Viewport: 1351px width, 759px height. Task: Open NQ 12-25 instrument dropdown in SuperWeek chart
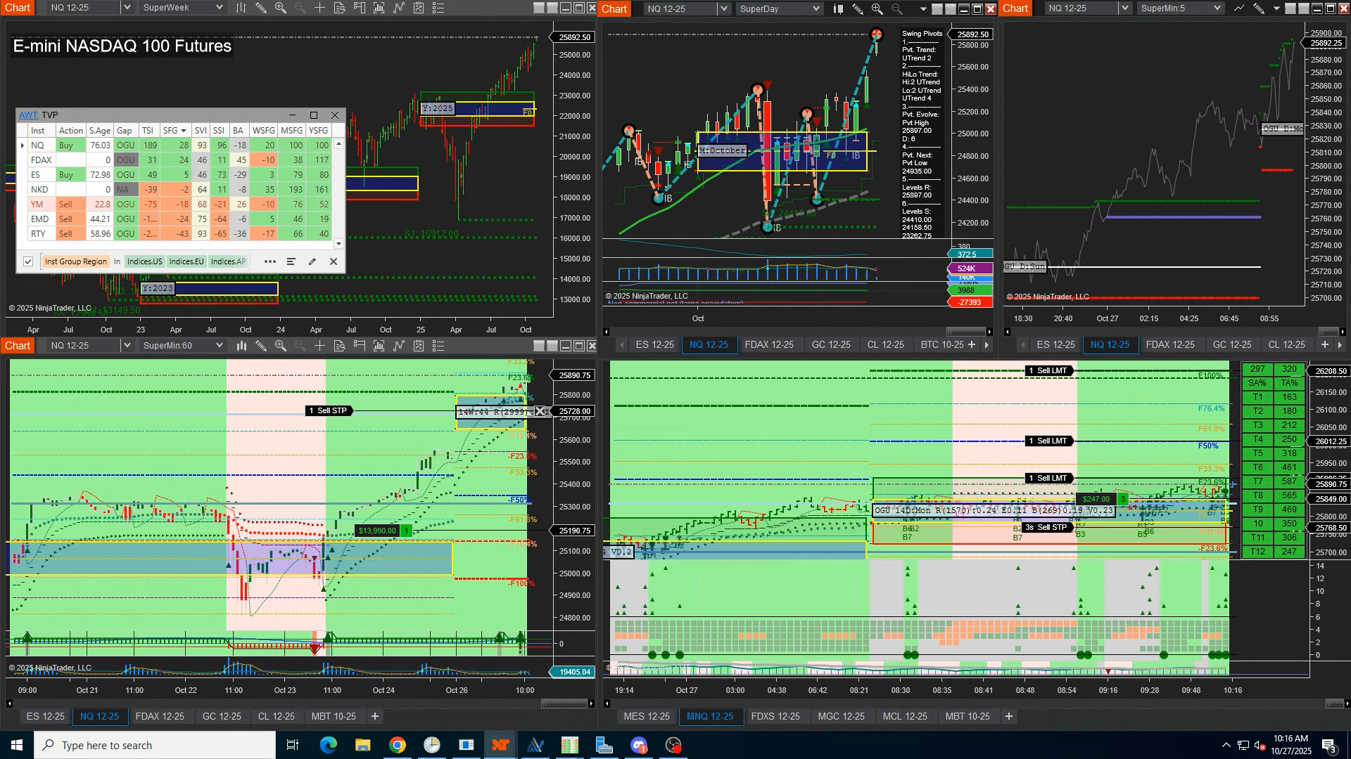(127, 8)
